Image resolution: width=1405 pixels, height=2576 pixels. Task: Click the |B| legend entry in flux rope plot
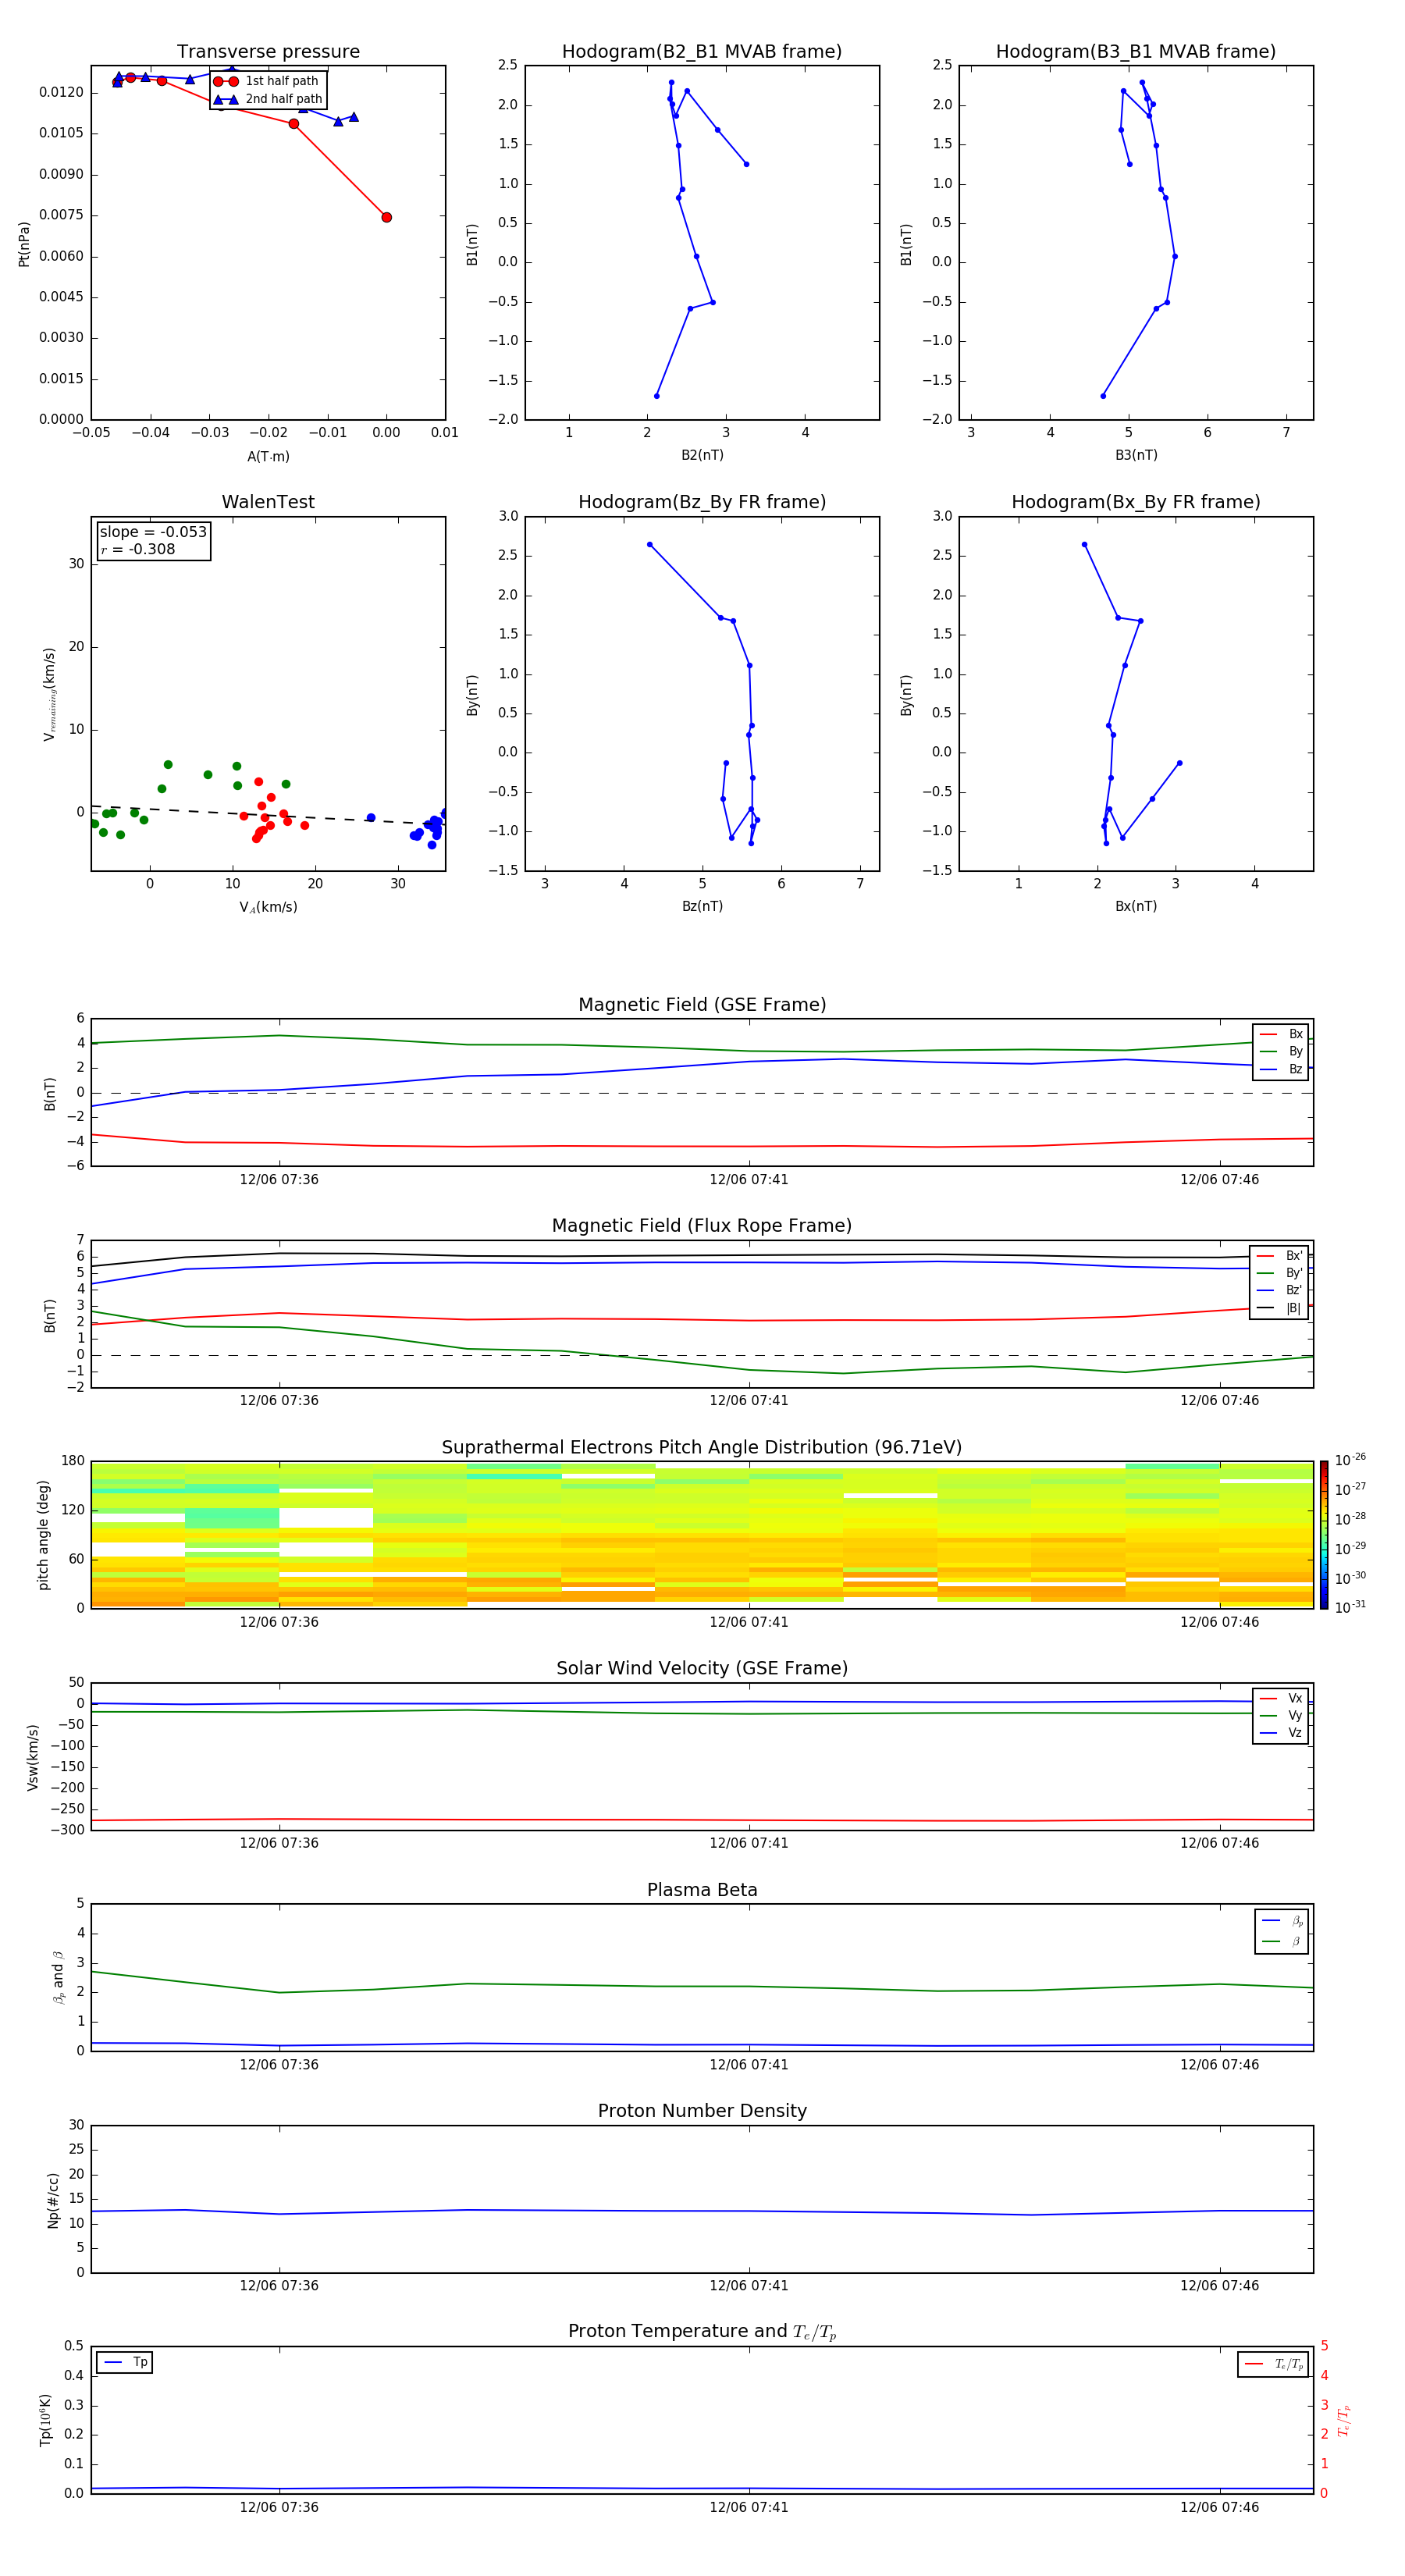(x=1279, y=1309)
